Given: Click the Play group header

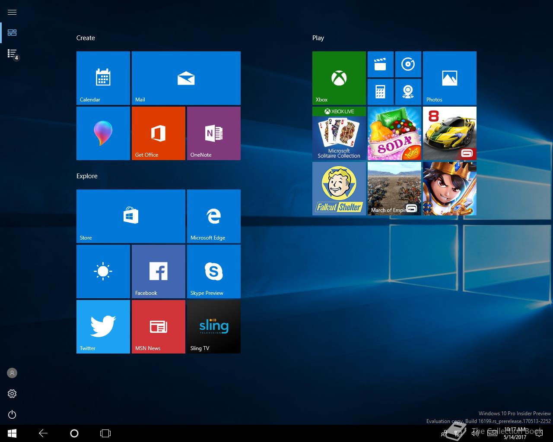Looking at the screenshot, I should click(x=318, y=38).
